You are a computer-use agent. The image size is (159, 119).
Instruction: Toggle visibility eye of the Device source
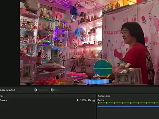pyautogui.click(x=89, y=100)
